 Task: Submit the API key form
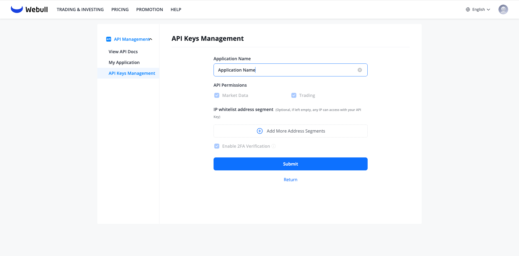click(x=291, y=164)
